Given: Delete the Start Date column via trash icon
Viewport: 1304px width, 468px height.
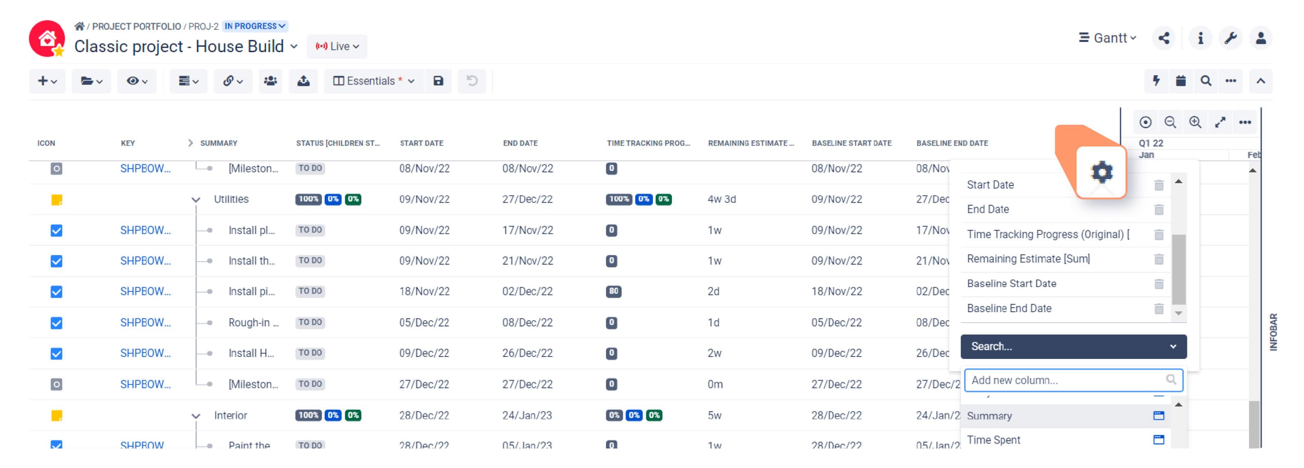Looking at the screenshot, I should tap(1159, 185).
